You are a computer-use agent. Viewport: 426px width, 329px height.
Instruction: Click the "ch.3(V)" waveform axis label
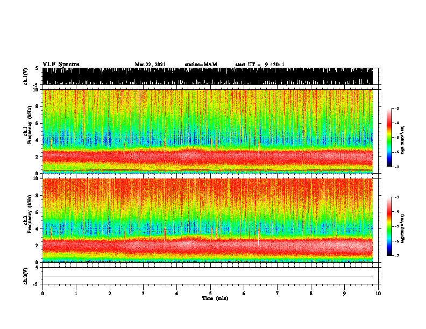(x=26, y=276)
